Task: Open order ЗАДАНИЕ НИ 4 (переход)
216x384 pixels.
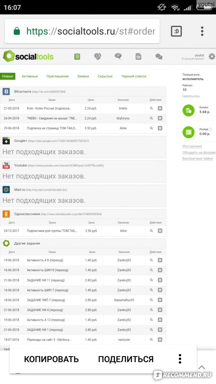Action: (45, 310)
